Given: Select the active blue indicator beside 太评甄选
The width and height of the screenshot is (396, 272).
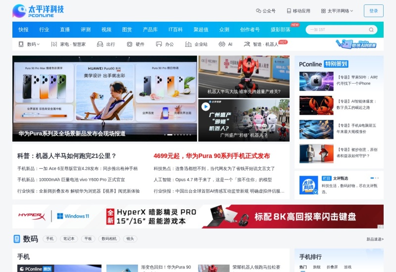Looking at the screenshot, I should (372, 178).
